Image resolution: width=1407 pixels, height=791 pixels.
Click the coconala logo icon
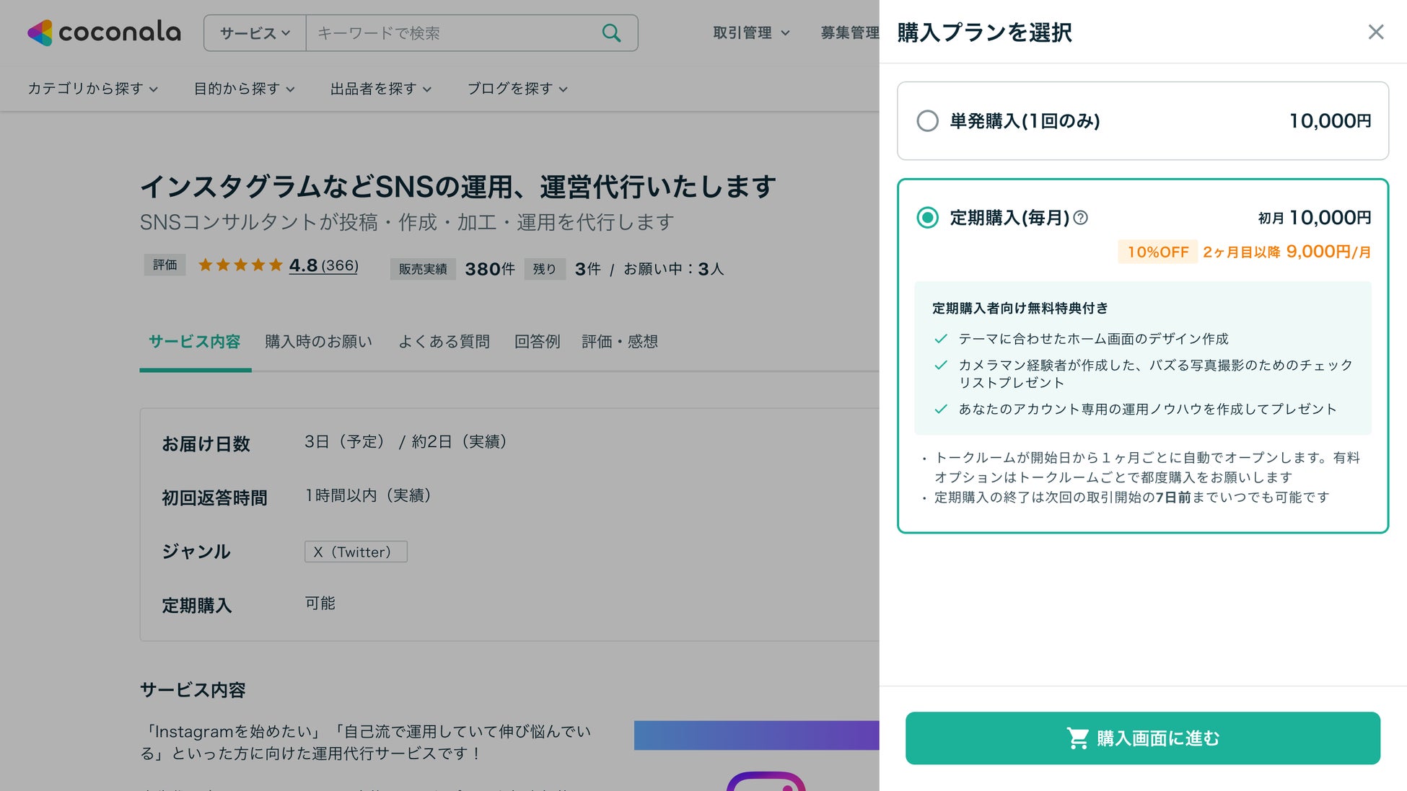[x=40, y=32]
